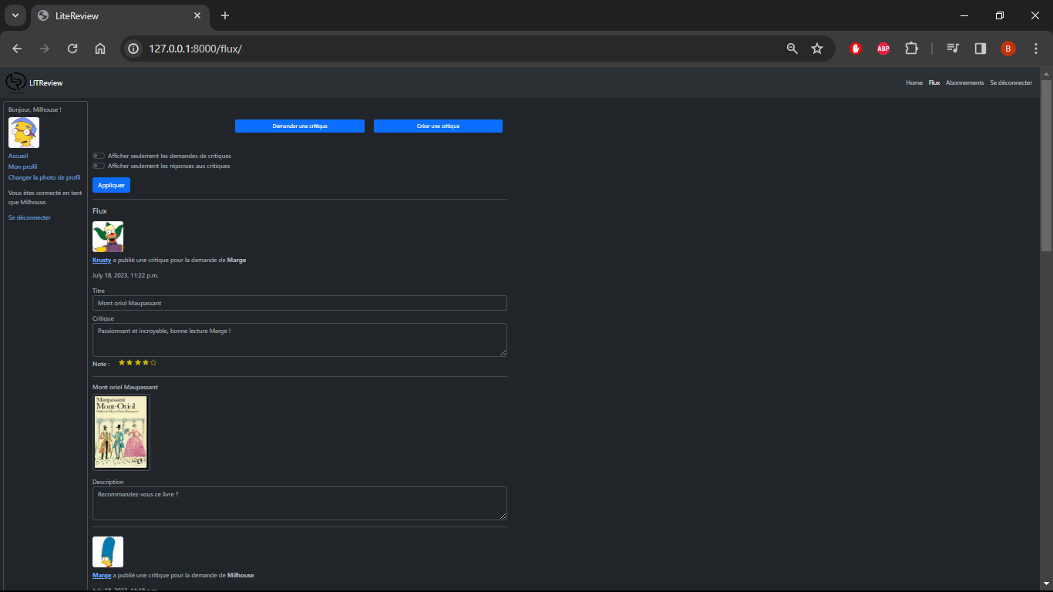Open the ABP Adblock Plus extension
This screenshot has height=592, width=1053.
pos(883,49)
